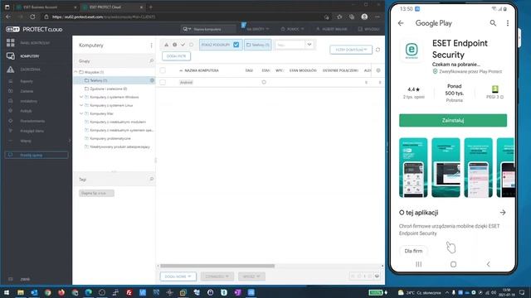Open Raporty in the sidebar
Image resolution: width=531 pixels, height=298 pixels.
pos(27,81)
